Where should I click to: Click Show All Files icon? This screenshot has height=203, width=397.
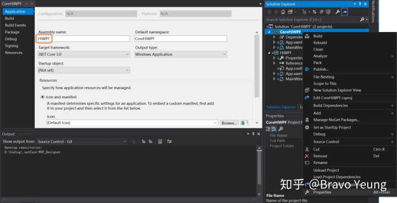click(329, 12)
